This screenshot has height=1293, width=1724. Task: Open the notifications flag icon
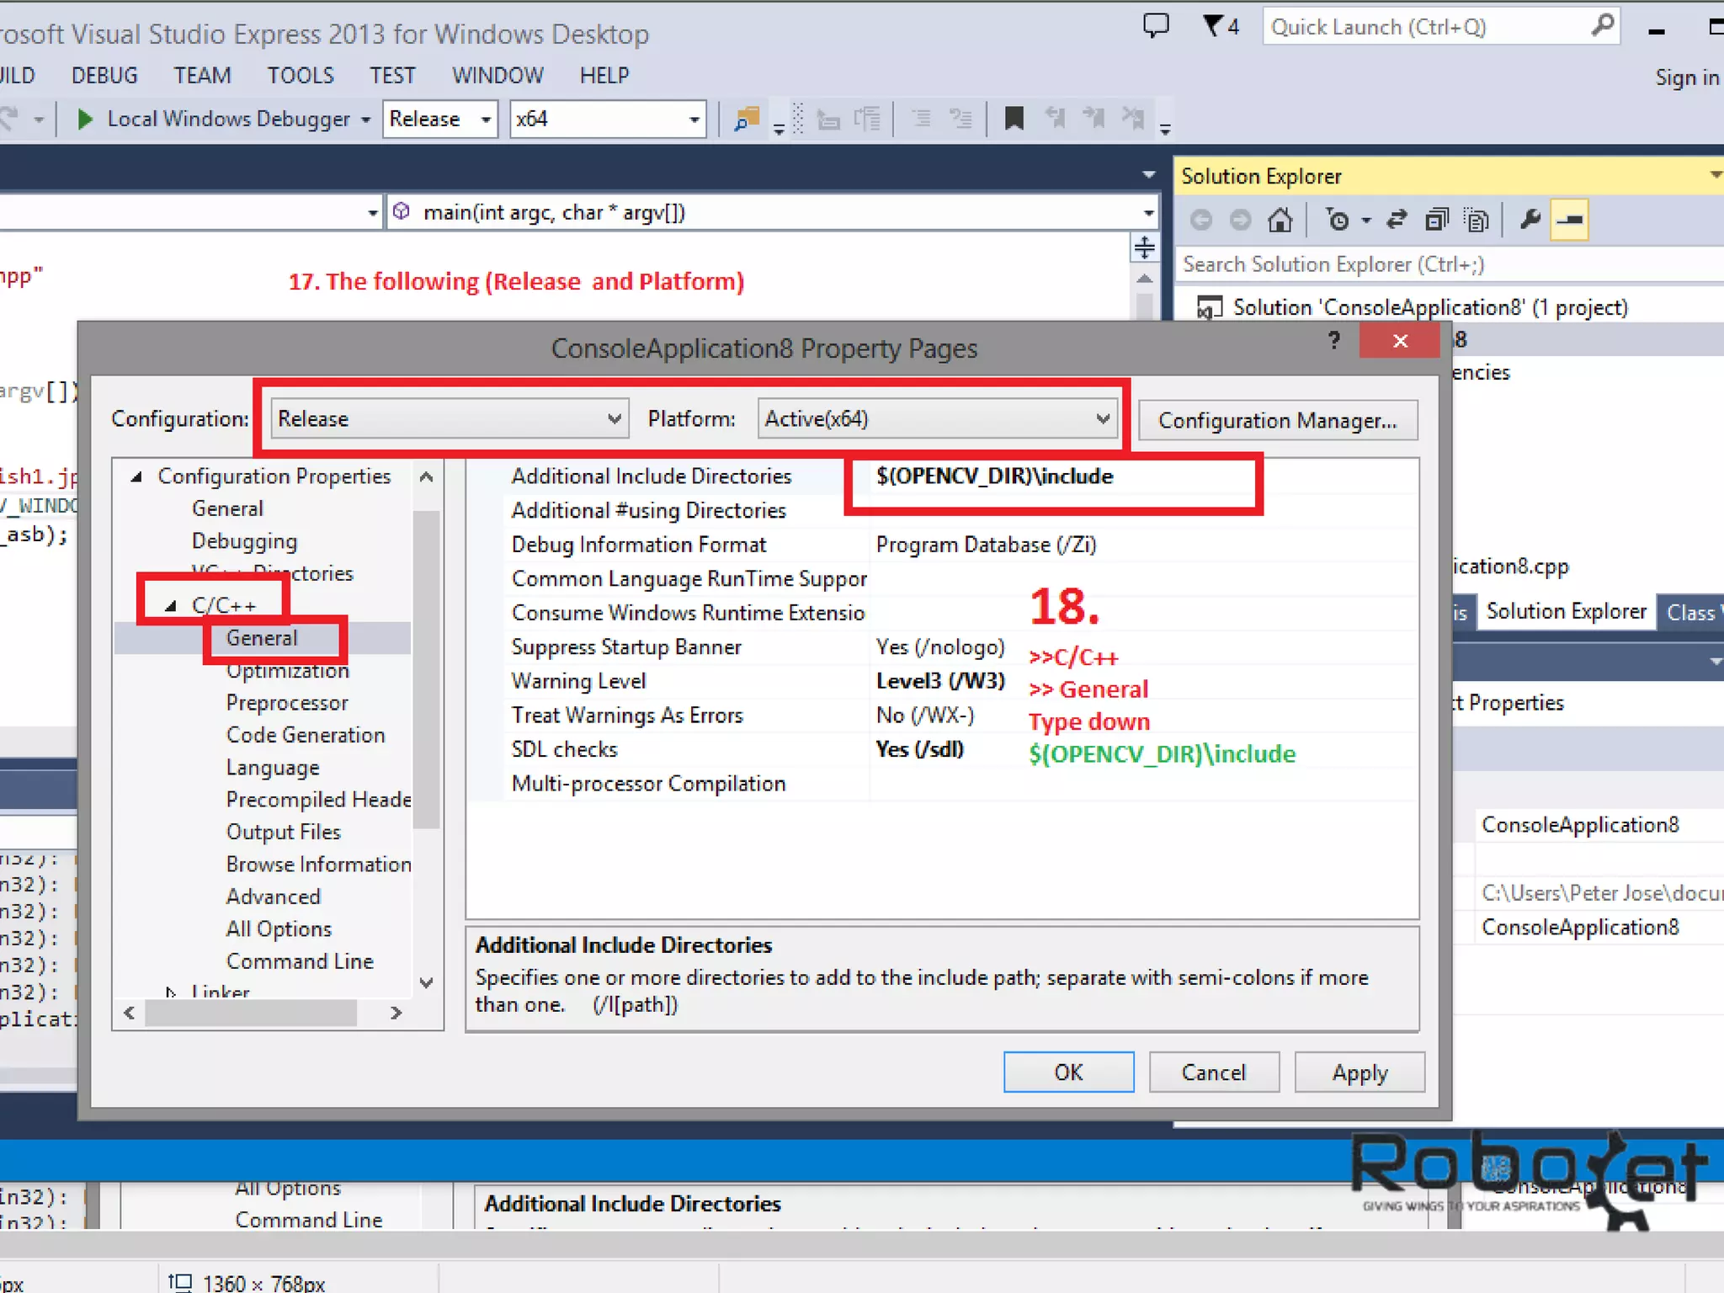[1220, 26]
